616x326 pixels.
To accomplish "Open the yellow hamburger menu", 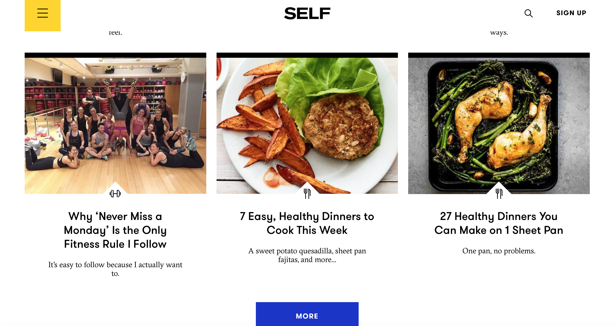I will [43, 13].
